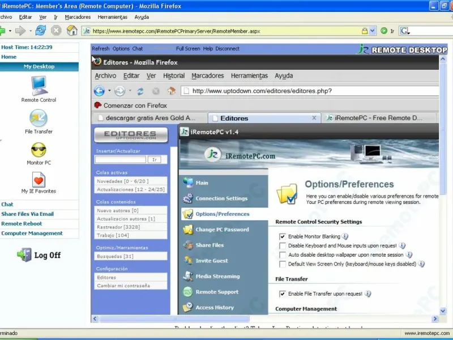Viewport: 453px width, 340px height.
Task: Open the Remote Control icon
Action: tap(39, 86)
